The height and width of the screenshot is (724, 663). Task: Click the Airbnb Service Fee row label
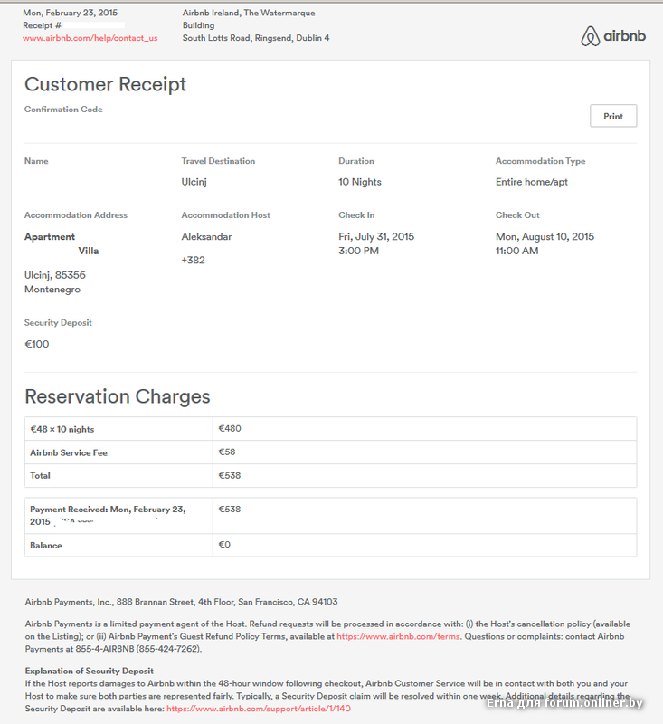tap(69, 452)
